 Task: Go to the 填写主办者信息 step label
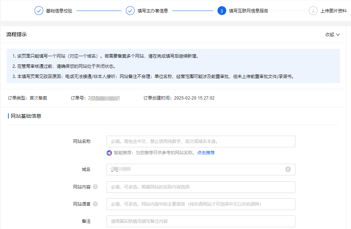point(153,11)
